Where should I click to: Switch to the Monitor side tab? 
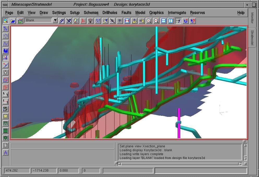tap(252, 18)
